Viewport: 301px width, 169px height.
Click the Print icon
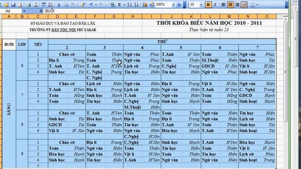click(28, 5)
